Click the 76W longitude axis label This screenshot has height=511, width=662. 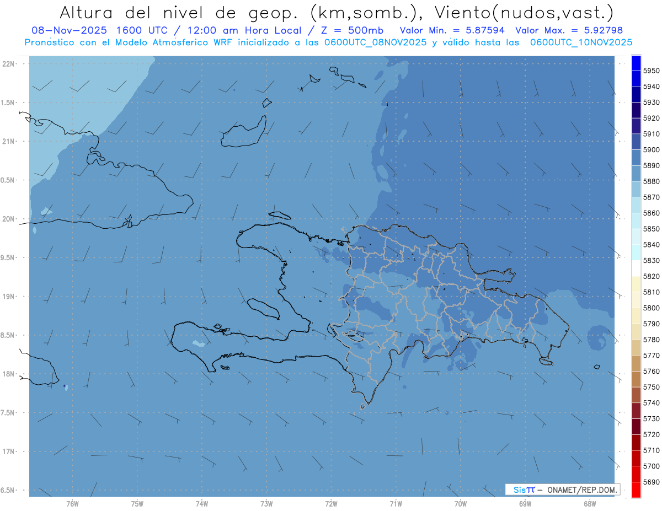[72, 503]
